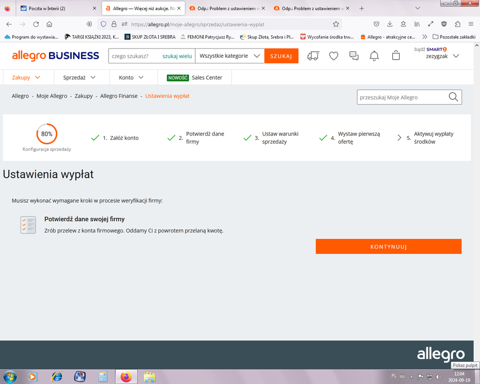Screen dimensions: 480x384
Task: Click the bądź SMART label
Action: [x=431, y=49]
